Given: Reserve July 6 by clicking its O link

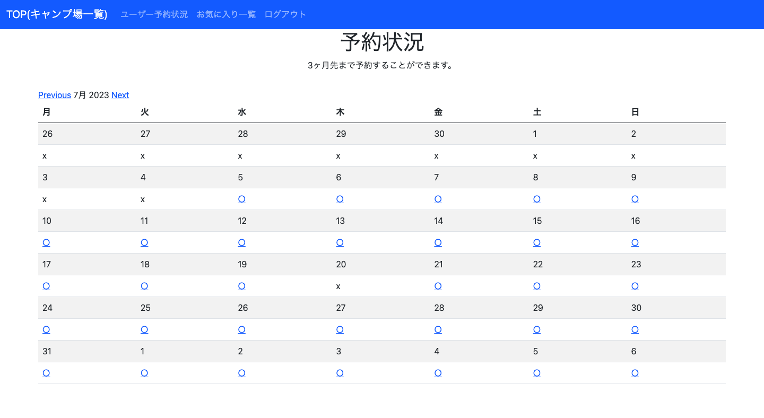Looking at the screenshot, I should click(x=340, y=199).
